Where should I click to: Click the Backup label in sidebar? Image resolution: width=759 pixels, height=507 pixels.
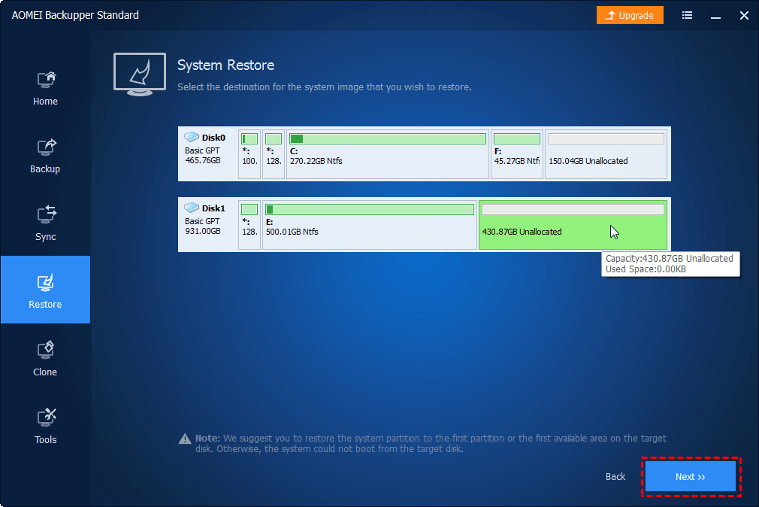click(x=45, y=169)
